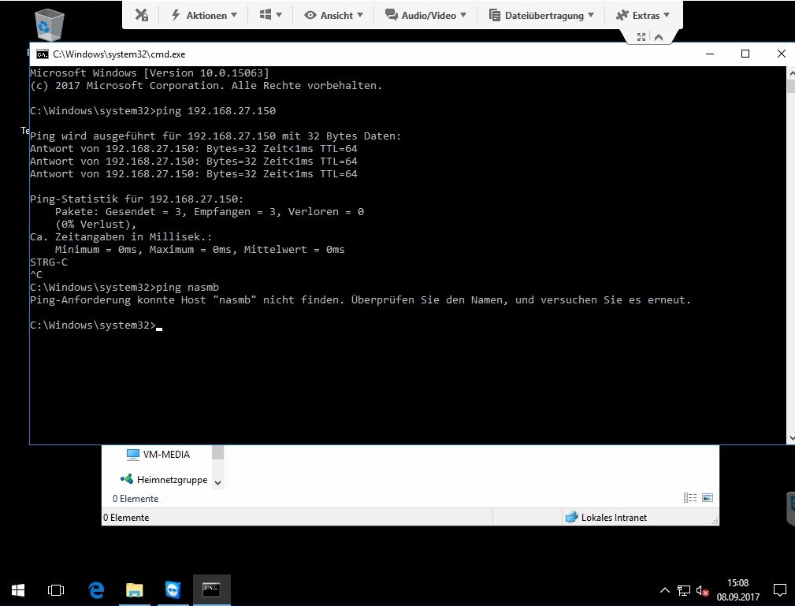Open the Extras menu
The image size is (795, 606).
click(x=642, y=15)
